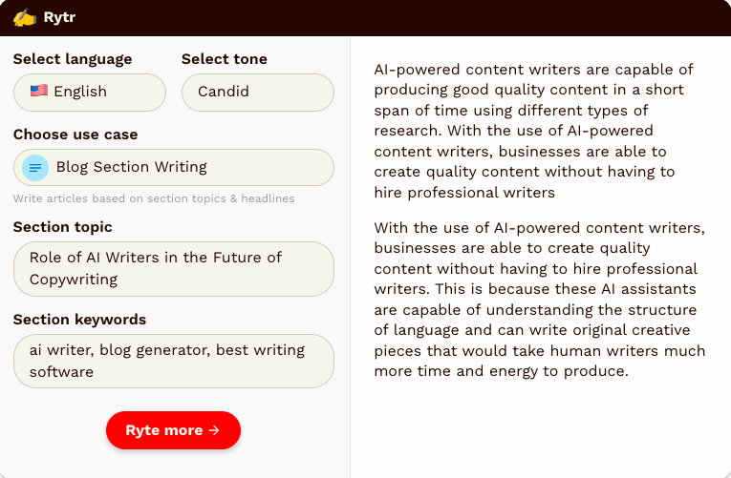Click the Select language label
Viewport: 731px width, 478px height.
coord(73,59)
